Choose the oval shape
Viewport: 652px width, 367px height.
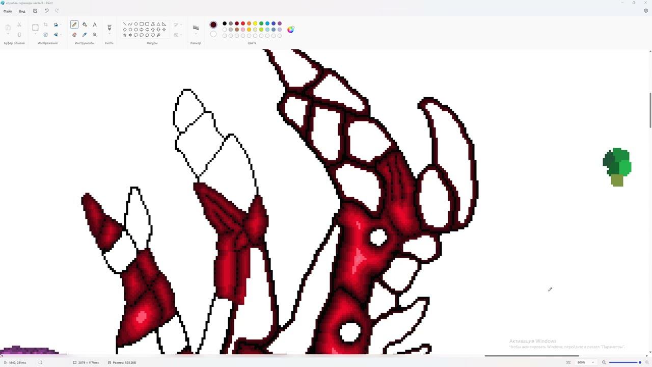click(136, 24)
